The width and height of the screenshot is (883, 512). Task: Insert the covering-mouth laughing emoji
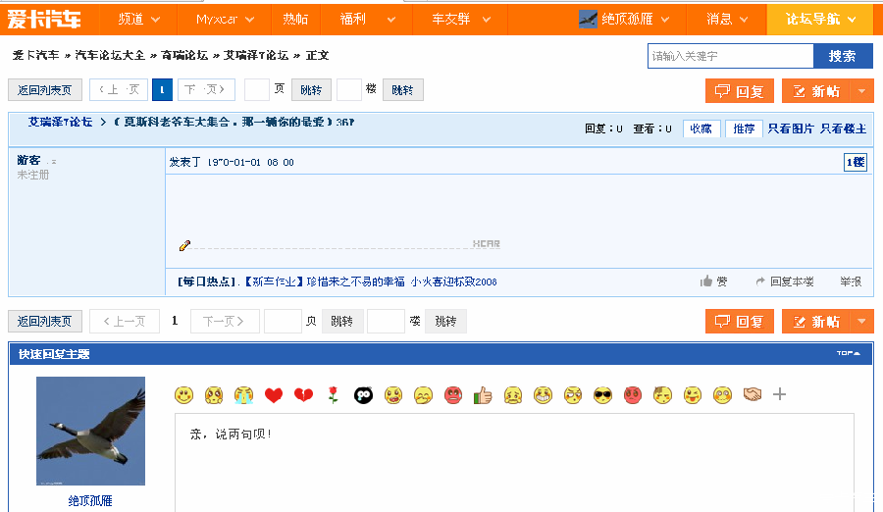[x=423, y=395]
